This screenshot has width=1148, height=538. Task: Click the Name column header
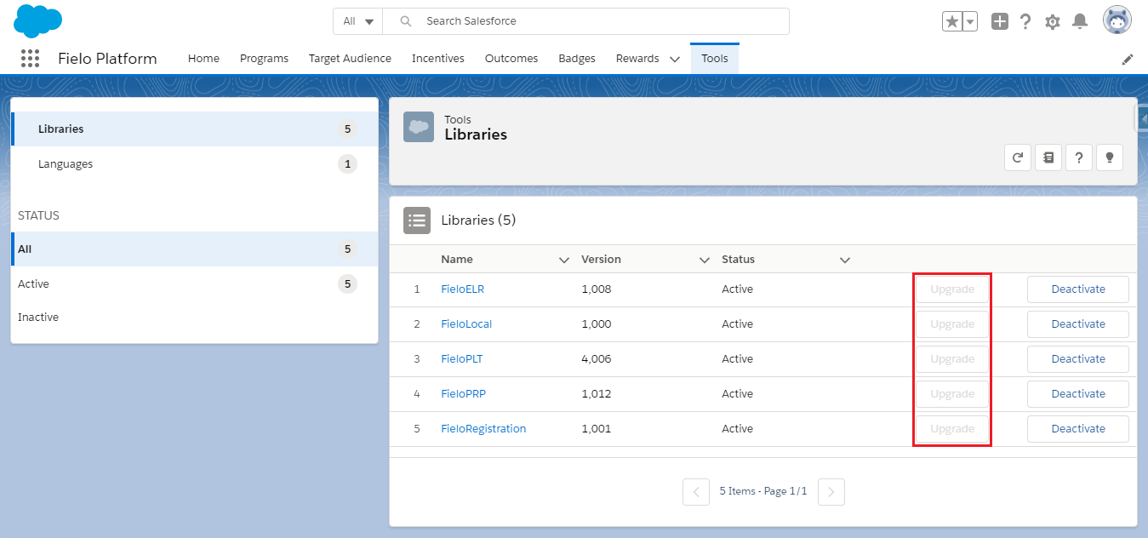pyautogui.click(x=457, y=260)
